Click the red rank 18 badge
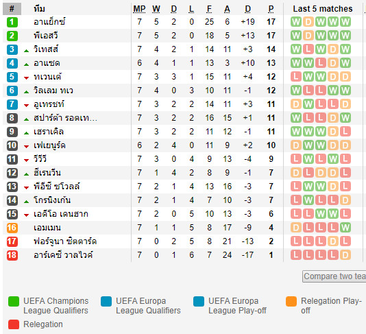Viewport: 366px width, 334px height. pyautogui.click(x=12, y=255)
